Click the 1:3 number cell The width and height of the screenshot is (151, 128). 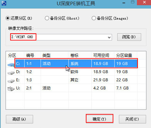click(29, 80)
